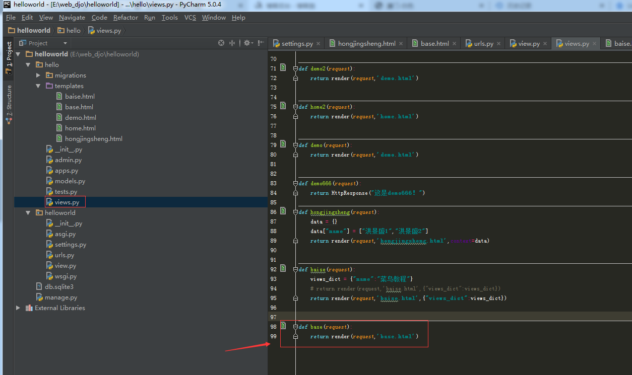
Task: Select demo.html in project tree
Action: (x=76, y=117)
